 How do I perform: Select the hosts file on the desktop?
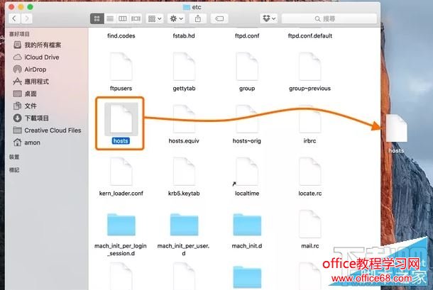click(396, 128)
